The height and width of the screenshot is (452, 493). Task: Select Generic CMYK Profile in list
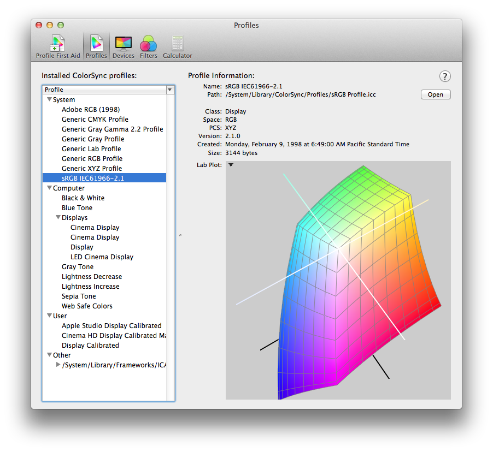tap(95, 120)
